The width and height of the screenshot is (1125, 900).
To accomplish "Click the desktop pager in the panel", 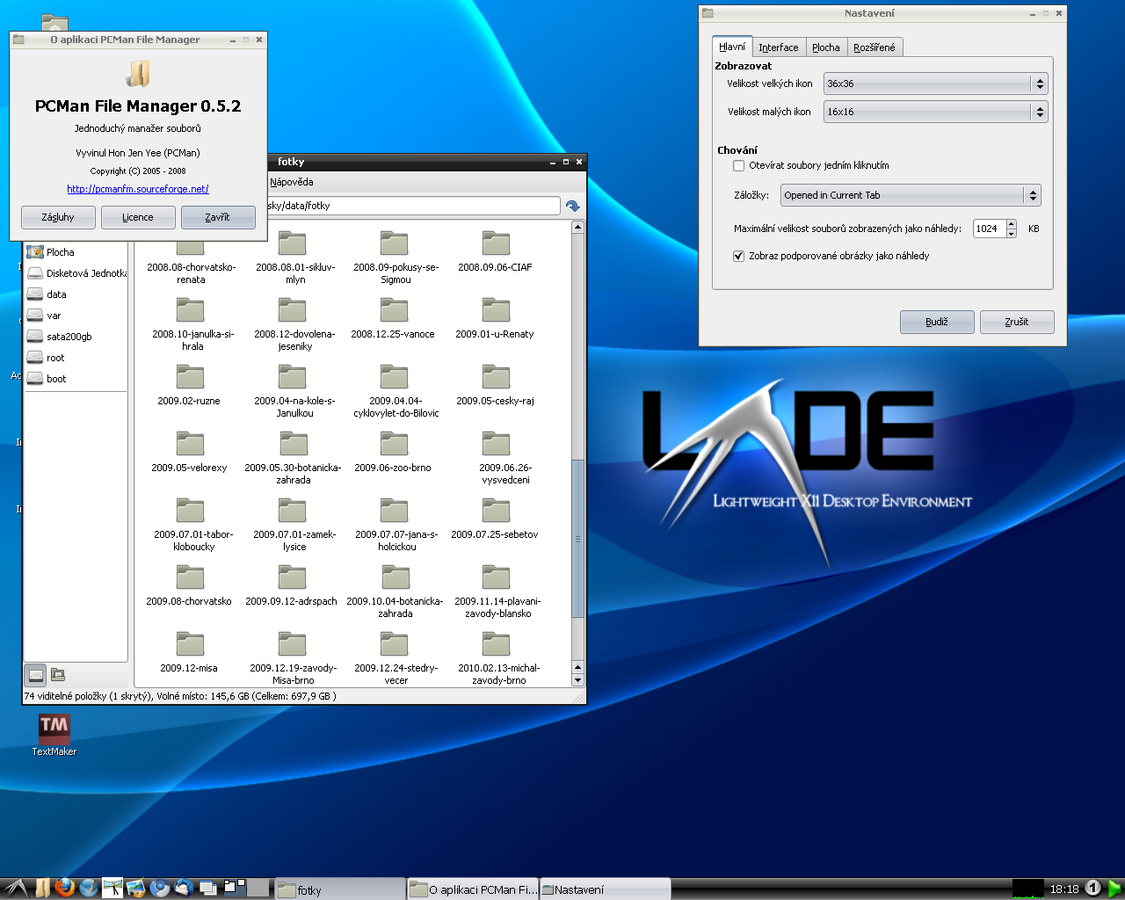I will pos(246,889).
